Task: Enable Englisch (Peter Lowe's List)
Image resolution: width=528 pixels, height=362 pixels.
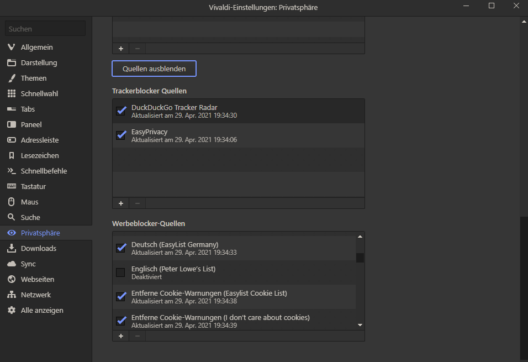Action: 120,272
